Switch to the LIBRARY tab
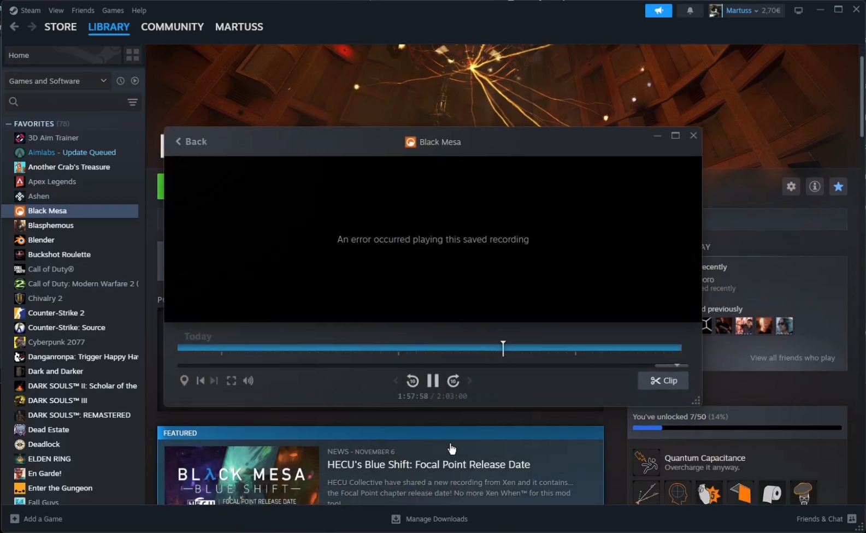This screenshot has width=866, height=533. point(109,27)
